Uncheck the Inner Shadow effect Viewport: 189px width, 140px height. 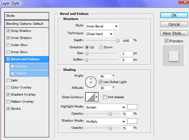coord(8,38)
